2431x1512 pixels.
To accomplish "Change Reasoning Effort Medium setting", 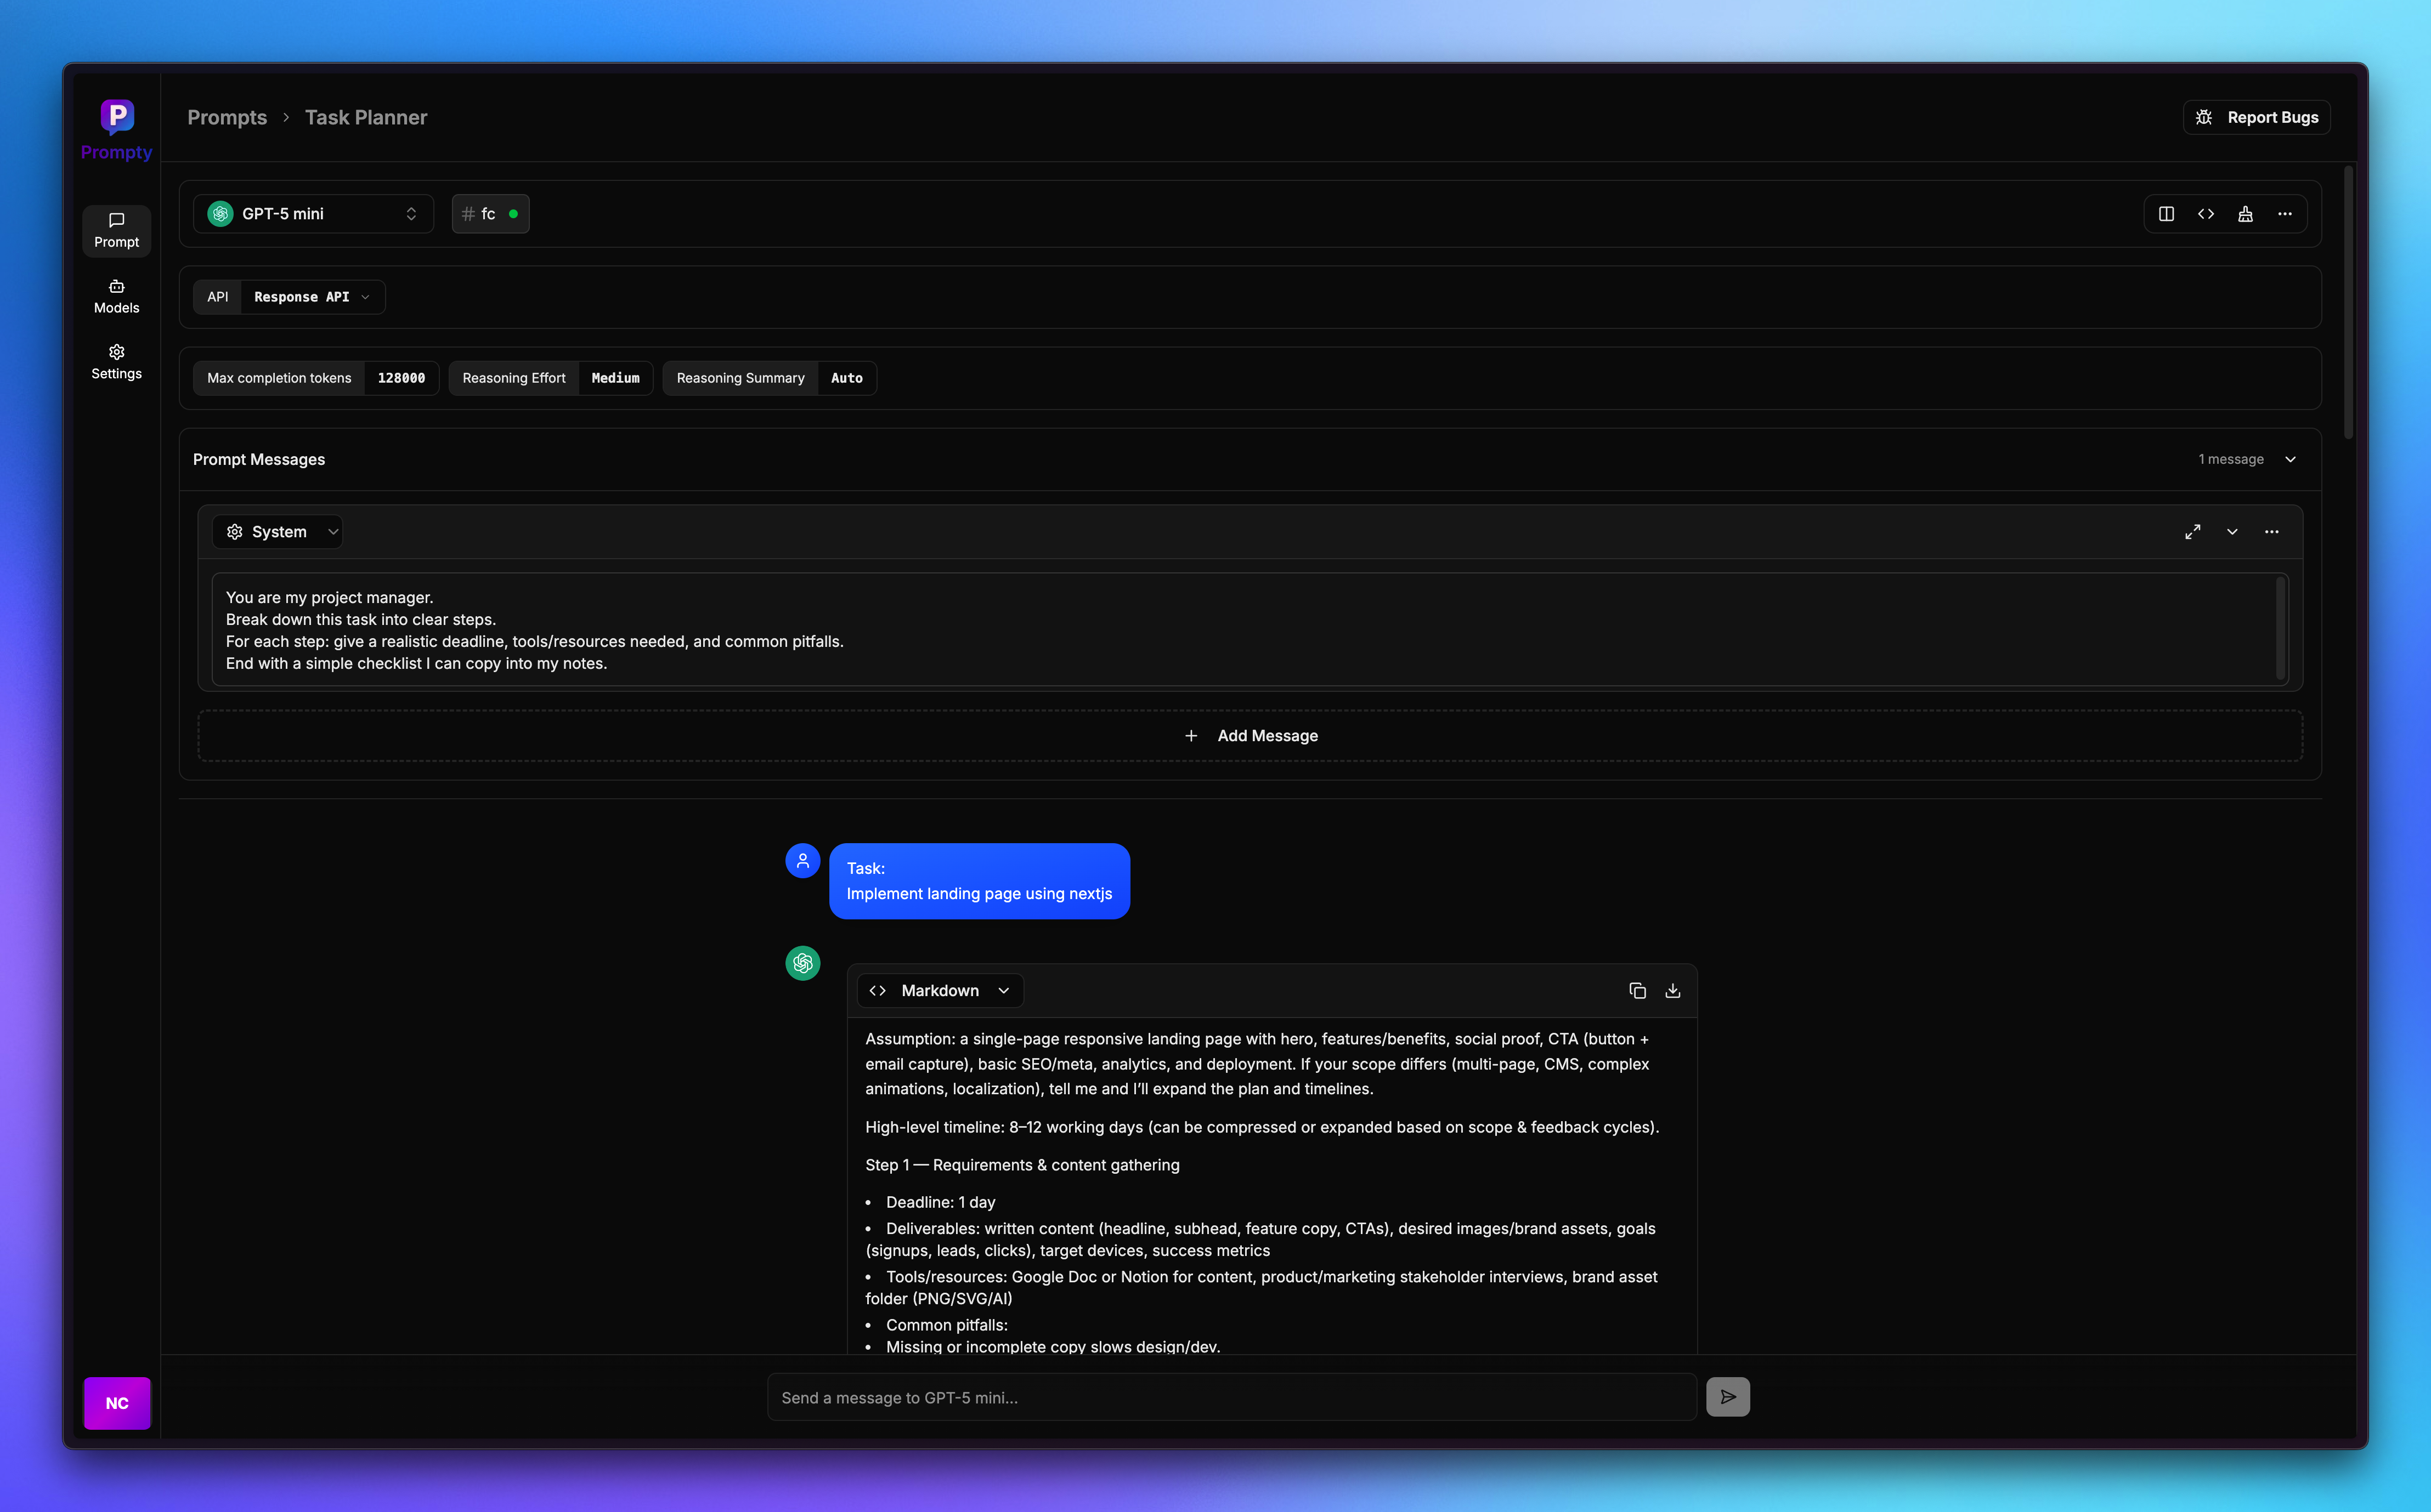I will [x=614, y=378].
